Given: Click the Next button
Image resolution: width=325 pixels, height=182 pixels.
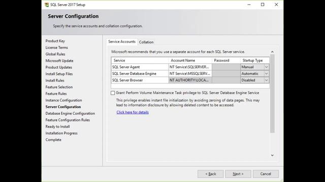Looking at the screenshot, I should [238, 174].
